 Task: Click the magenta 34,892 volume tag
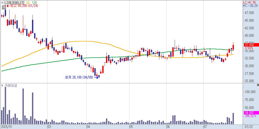click(251, 113)
